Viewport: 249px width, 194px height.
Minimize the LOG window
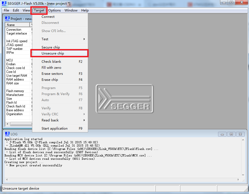click(222, 134)
